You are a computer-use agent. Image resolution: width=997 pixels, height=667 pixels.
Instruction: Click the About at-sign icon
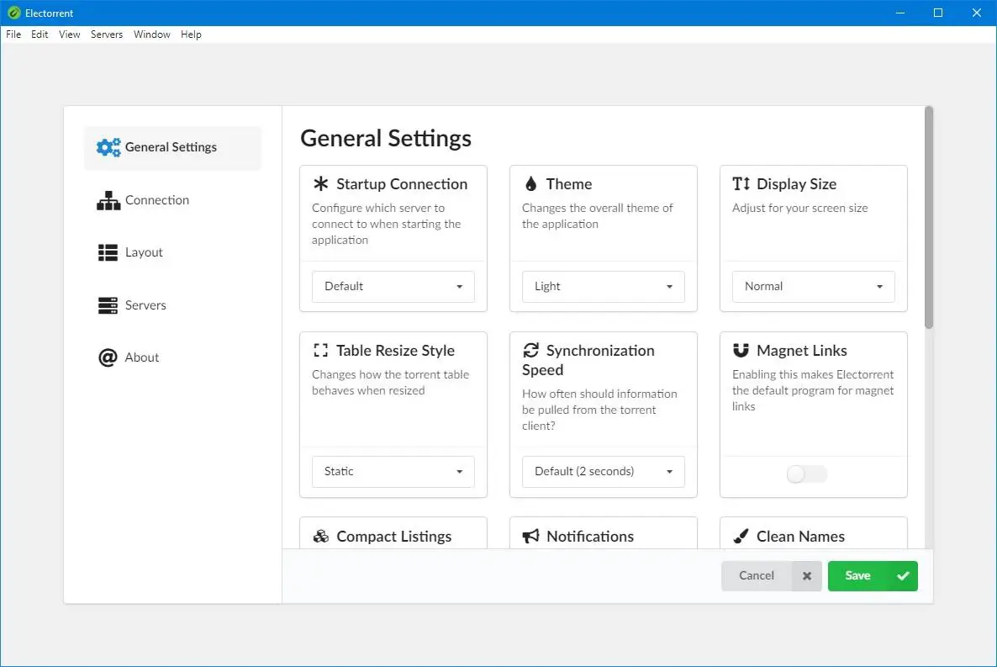(108, 358)
